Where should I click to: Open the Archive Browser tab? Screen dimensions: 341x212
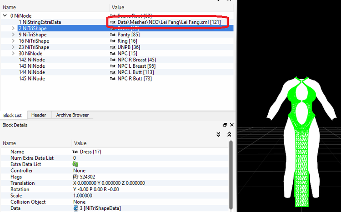(x=72, y=115)
